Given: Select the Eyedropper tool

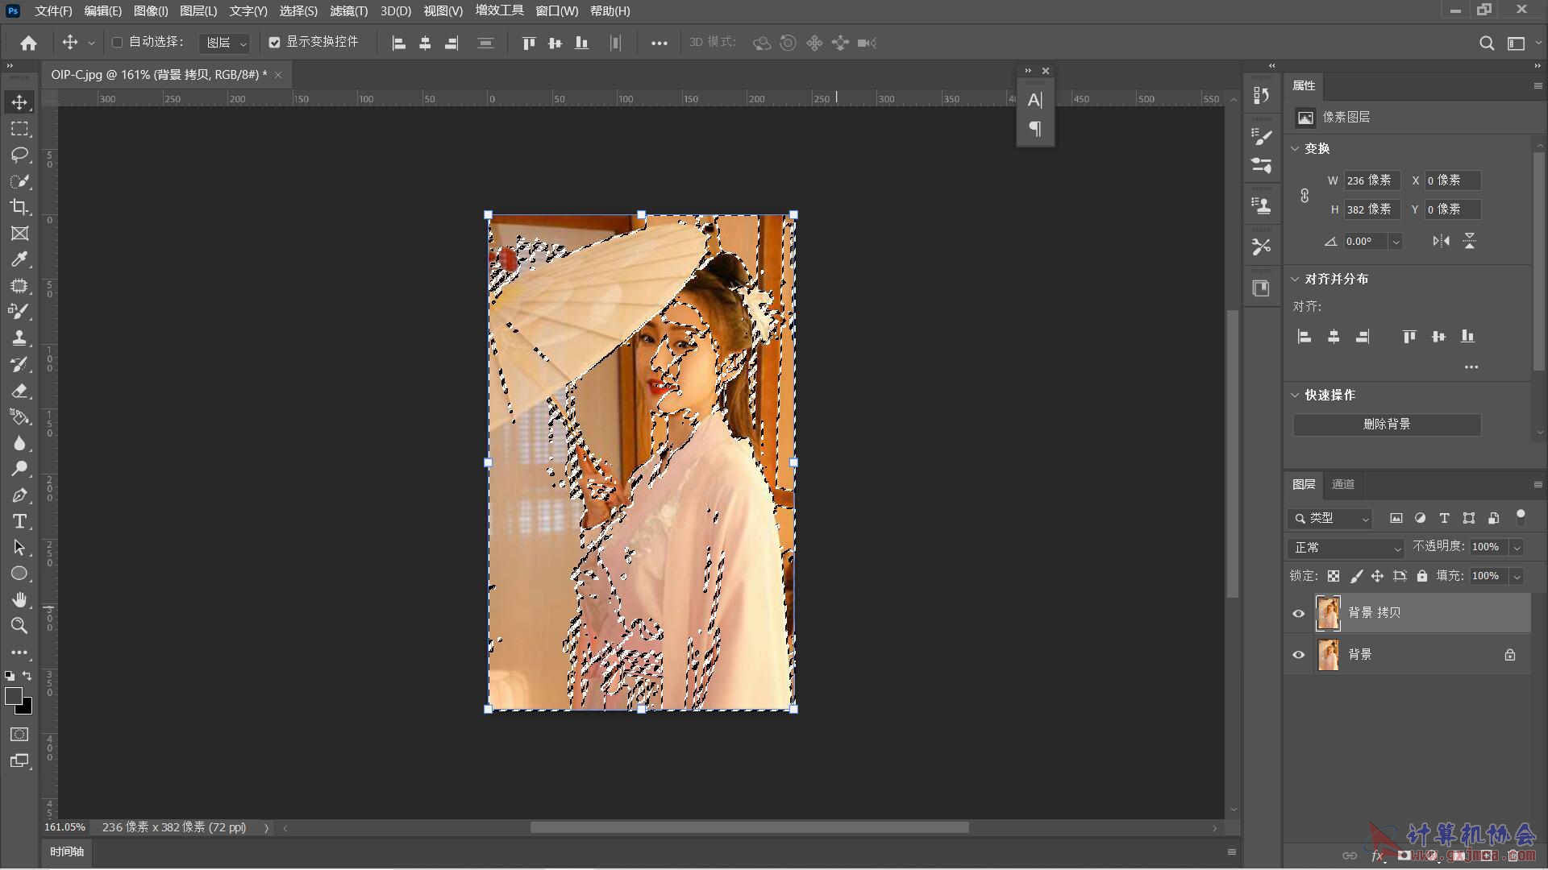Looking at the screenshot, I should tap(19, 259).
